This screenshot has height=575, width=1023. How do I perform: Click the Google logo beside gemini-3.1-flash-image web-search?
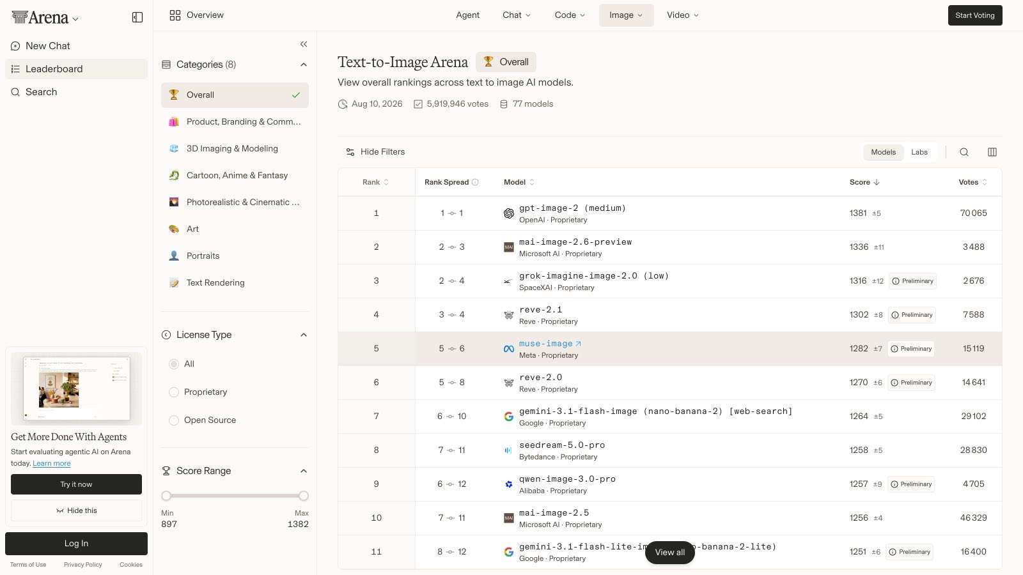[x=509, y=417]
